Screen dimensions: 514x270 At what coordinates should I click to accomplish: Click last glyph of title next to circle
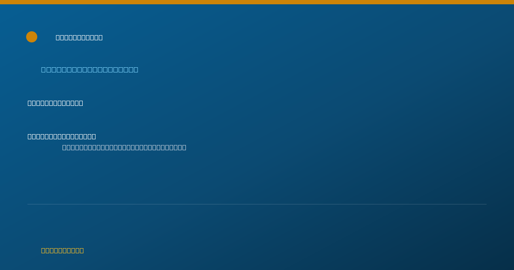[x=101, y=37]
